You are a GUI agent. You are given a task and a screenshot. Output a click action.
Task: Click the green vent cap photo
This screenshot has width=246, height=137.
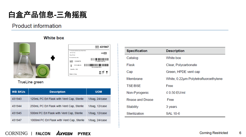point(43,71)
